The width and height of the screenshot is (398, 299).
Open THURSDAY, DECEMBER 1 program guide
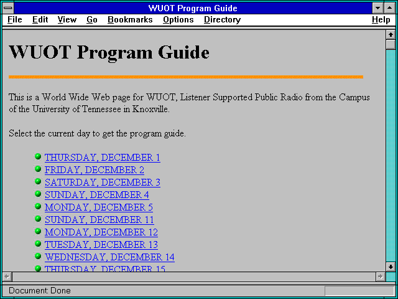102,158
